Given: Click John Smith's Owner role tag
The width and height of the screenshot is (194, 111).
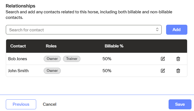Looking at the screenshot, I should click(52, 71).
